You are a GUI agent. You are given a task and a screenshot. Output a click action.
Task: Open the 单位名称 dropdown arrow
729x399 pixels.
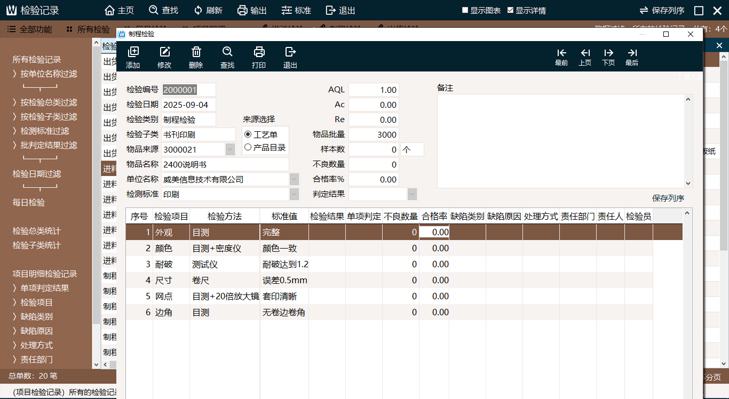(294, 179)
